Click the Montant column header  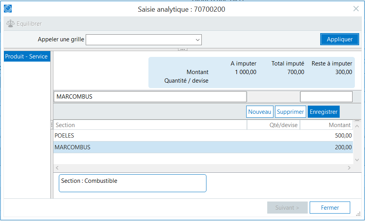click(x=326, y=125)
